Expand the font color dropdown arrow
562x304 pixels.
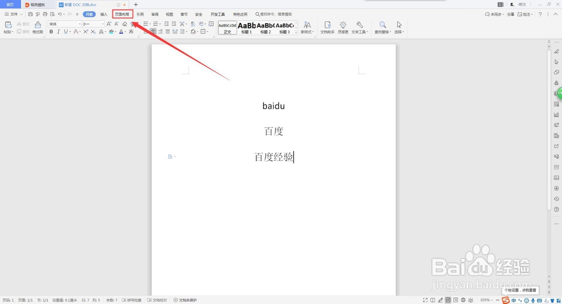(125, 32)
